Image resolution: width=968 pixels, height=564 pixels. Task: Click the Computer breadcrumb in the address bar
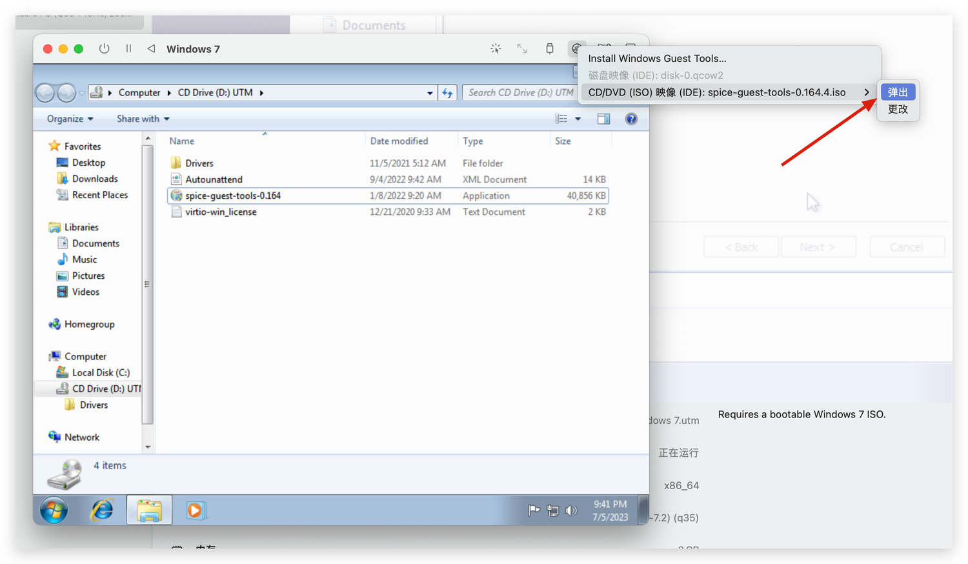139,92
